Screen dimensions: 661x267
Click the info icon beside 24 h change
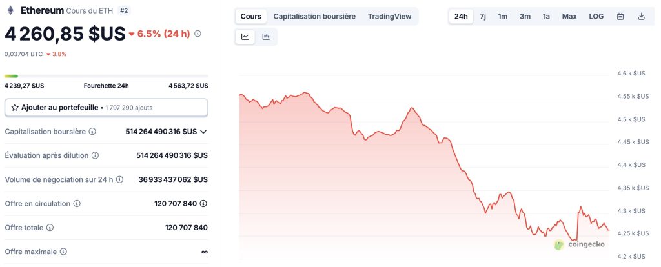[198, 34]
